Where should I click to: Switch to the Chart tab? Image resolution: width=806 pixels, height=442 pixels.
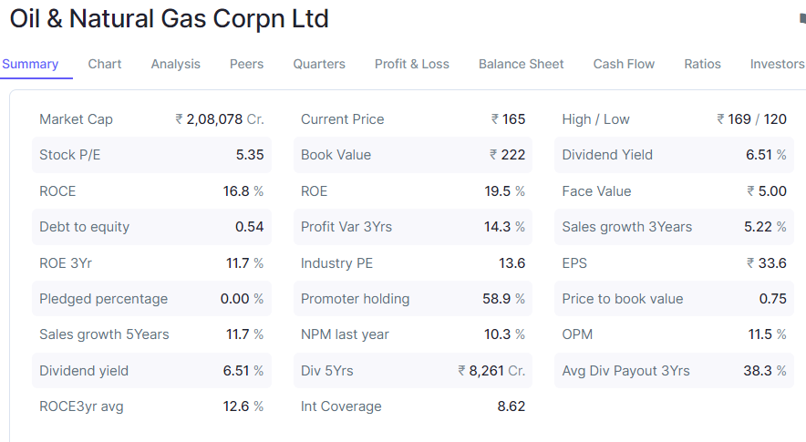[x=105, y=64]
